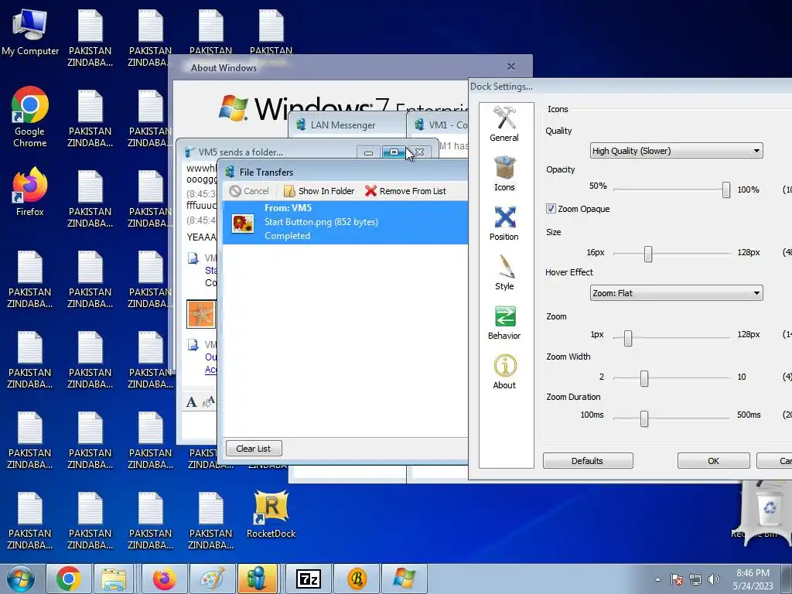Close the About Windows dialog
792x594 pixels.
(510, 67)
